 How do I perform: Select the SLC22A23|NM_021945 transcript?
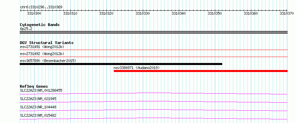(x=154, y=102)
